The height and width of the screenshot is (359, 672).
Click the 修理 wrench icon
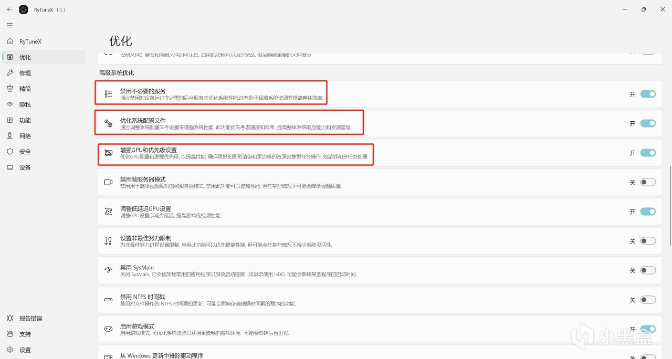pyautogui.click(x=10, y=73)
